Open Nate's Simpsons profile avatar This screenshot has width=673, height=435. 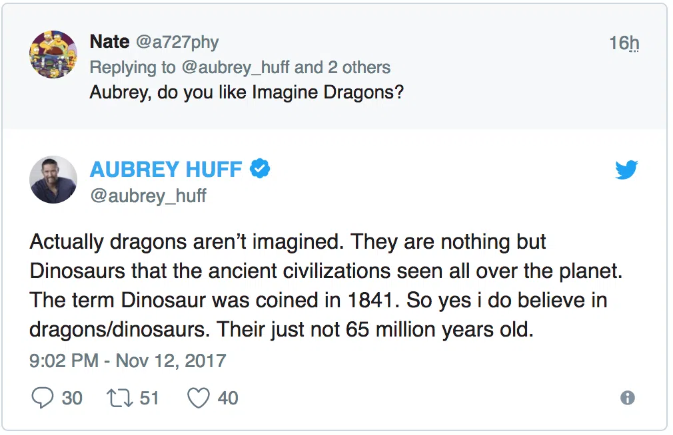53,55
